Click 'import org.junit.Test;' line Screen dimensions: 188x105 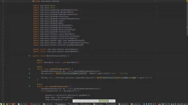44,8
